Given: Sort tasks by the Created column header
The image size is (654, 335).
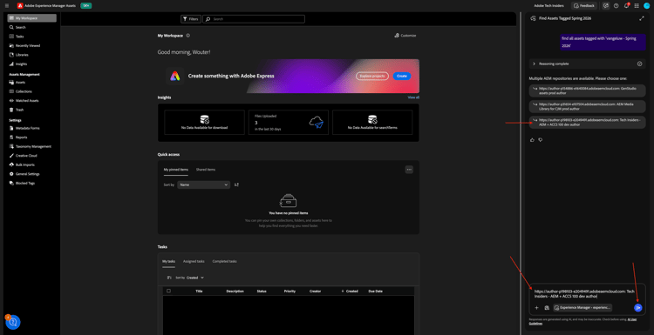Looking at the screenshot, I should click(351, 291).
